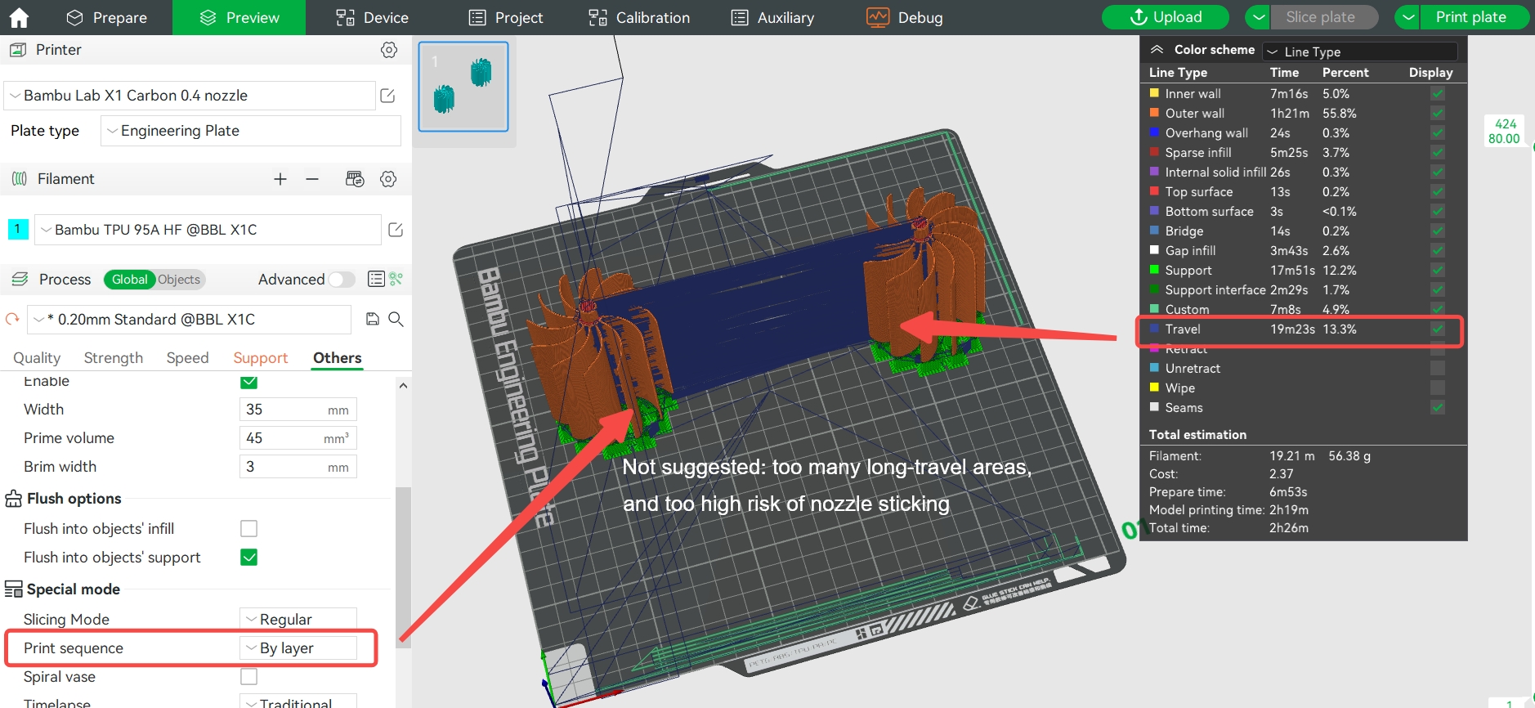Click the green preset compare icon
The height and width of the screenshot is (708, 1535).
pos(396,279)
